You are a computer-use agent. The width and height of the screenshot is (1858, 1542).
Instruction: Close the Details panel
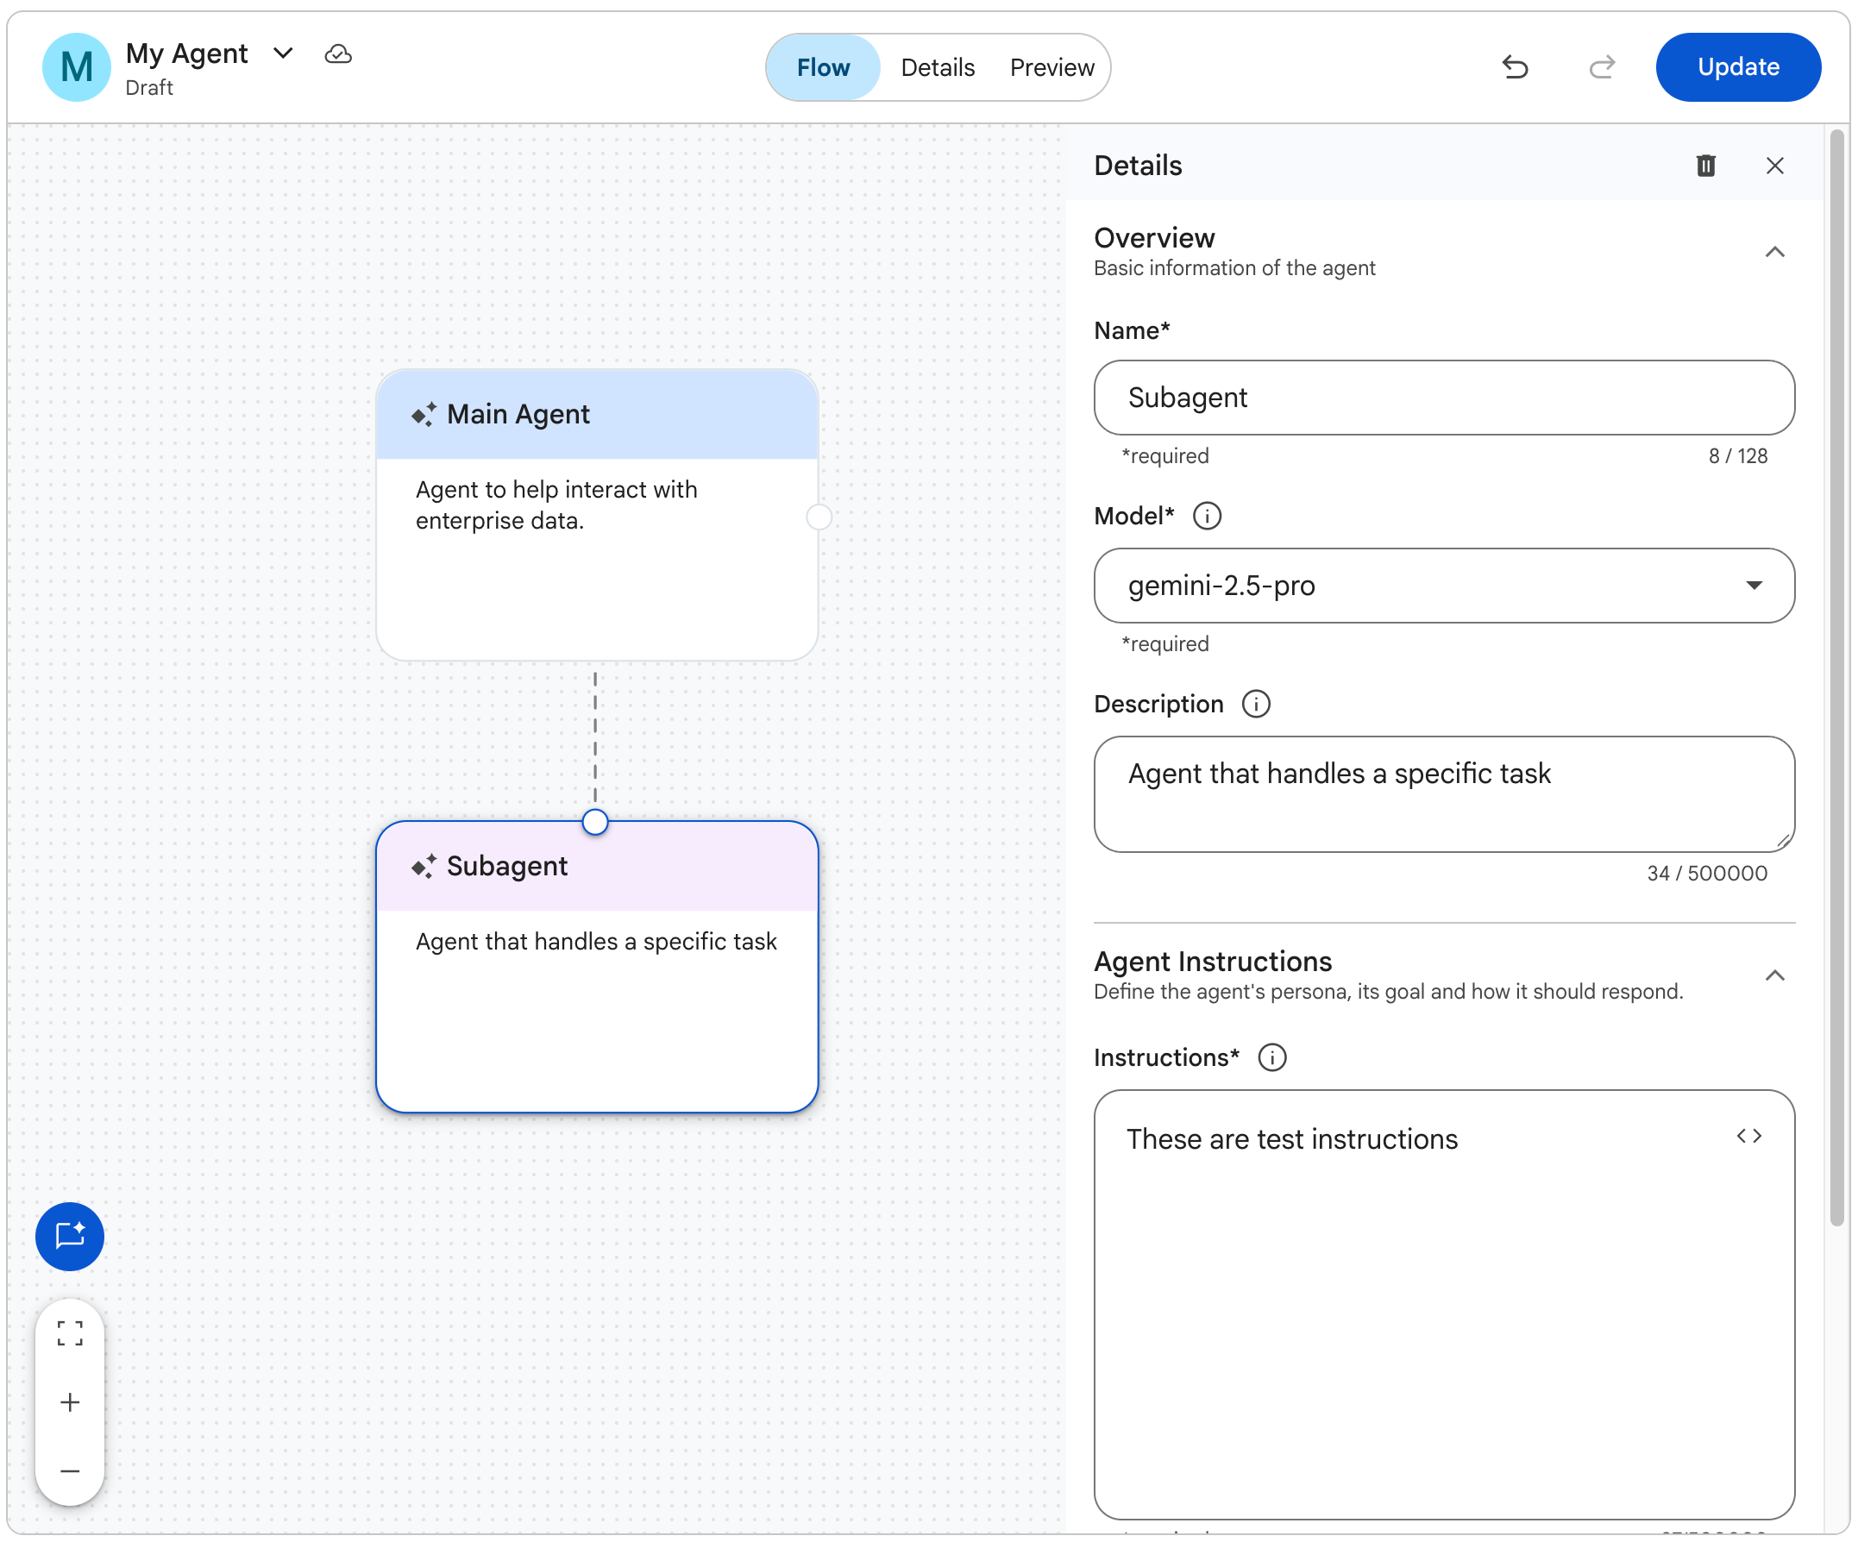1776,166
